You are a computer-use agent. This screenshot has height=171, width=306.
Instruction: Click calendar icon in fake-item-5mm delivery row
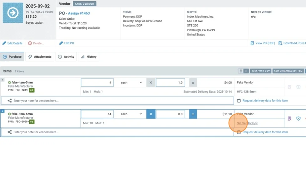(x=239, y=101)
